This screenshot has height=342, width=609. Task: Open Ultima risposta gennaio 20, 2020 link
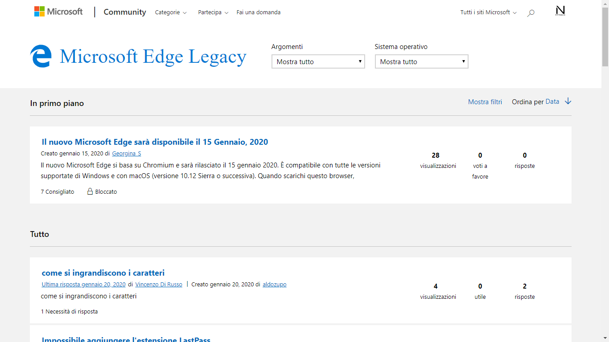[x=83, y=285]
